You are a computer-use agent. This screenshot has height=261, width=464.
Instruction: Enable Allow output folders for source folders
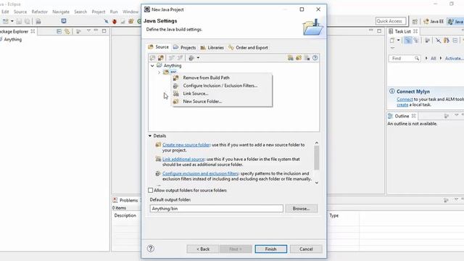click(x=151, y=190)
